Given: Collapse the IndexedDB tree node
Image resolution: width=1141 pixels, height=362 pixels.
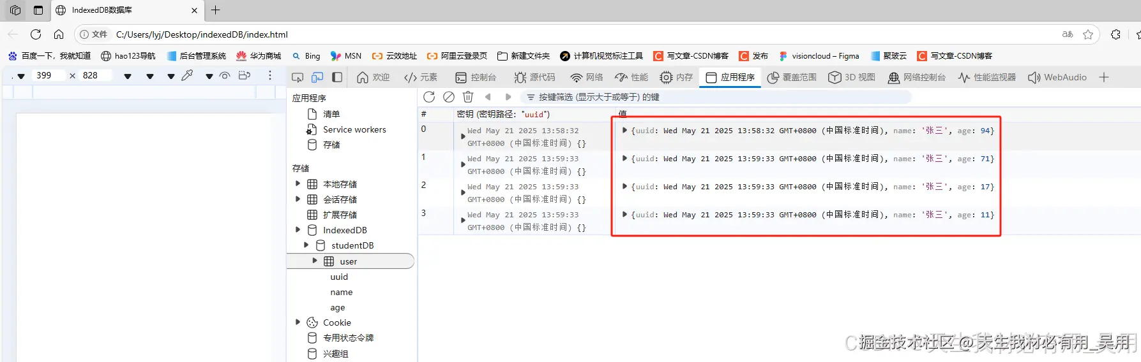Looking at the screenshot, I should [x=298, y=229].
